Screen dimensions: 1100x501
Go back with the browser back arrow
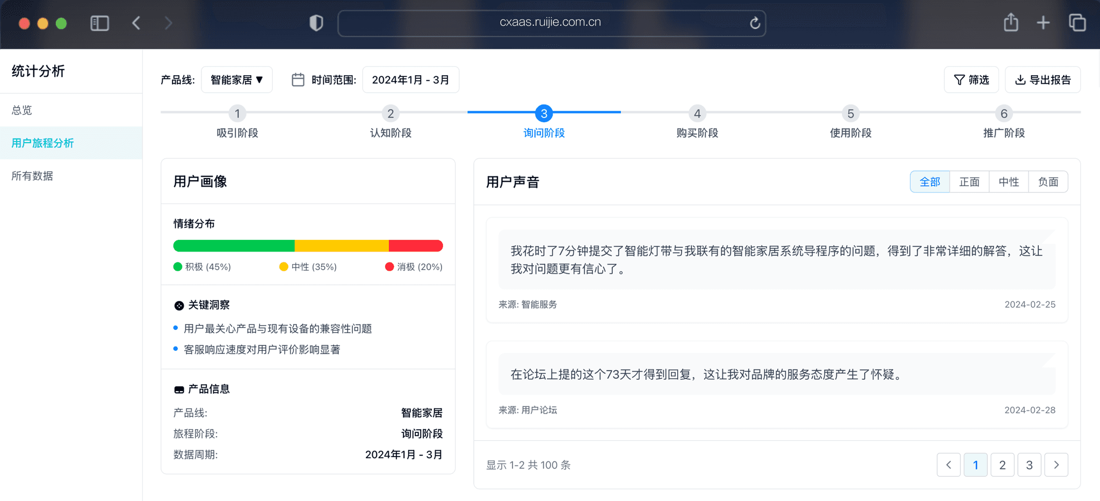136,23
